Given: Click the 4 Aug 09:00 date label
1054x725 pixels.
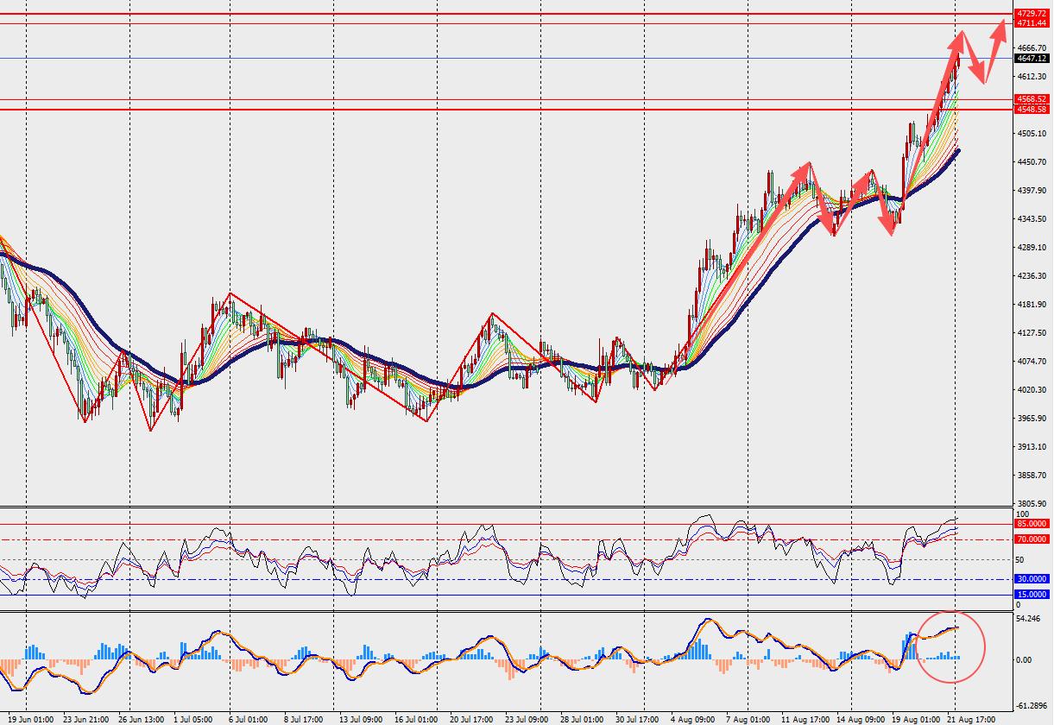Looking at the screenshot, I should pyautogui.click(x=692, y=717).
